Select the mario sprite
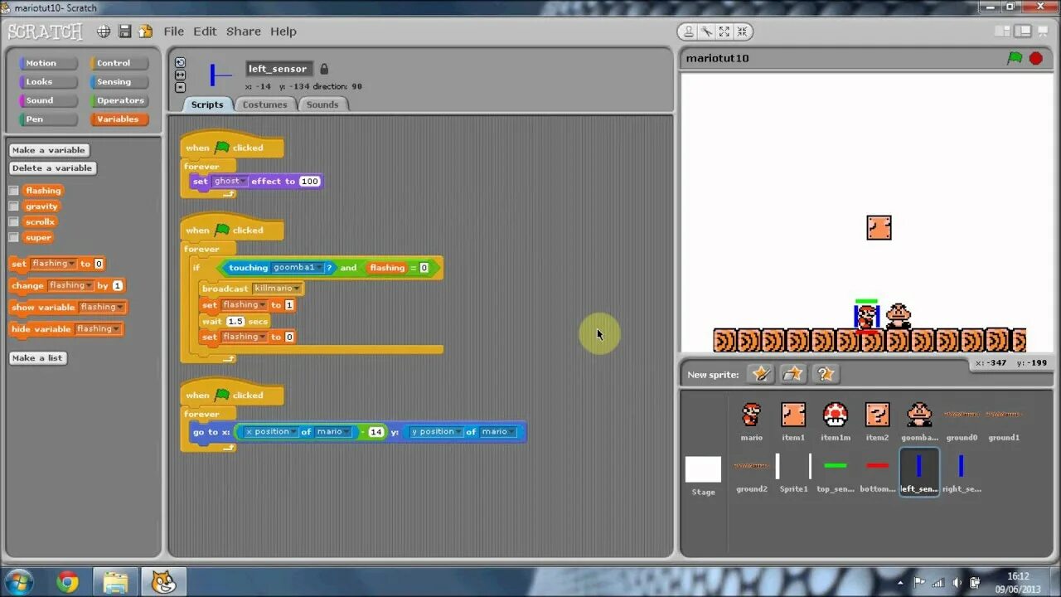1061x597 pixels. 752,420
